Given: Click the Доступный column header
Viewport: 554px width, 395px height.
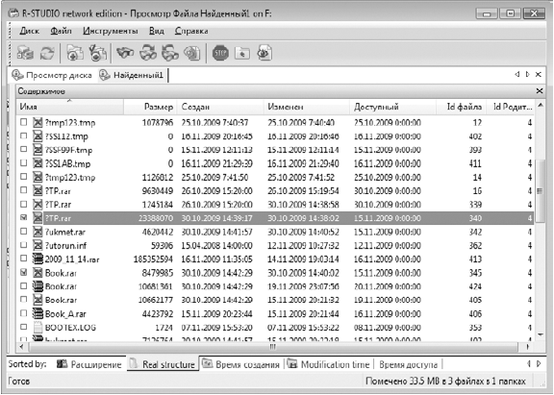Looking at the screenshot, I should pyautogui.click(x=392, y=107).
